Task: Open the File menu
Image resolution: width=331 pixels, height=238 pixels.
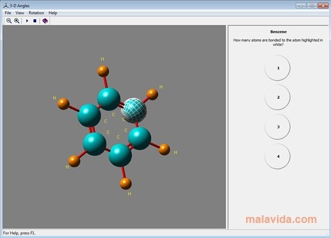Action: pyautogui.click(x=8, y=13)
